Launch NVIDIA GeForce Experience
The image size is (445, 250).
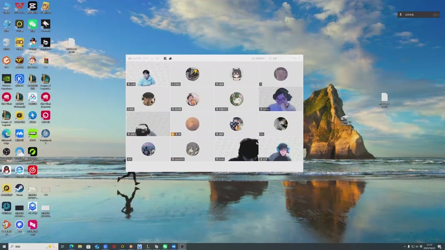click(x=6, y=82)
